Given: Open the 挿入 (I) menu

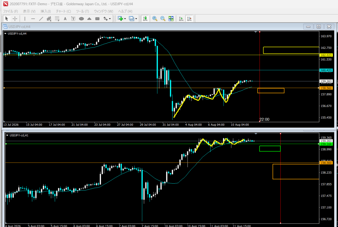Looking at the screenshot, I should coord(46,11).
